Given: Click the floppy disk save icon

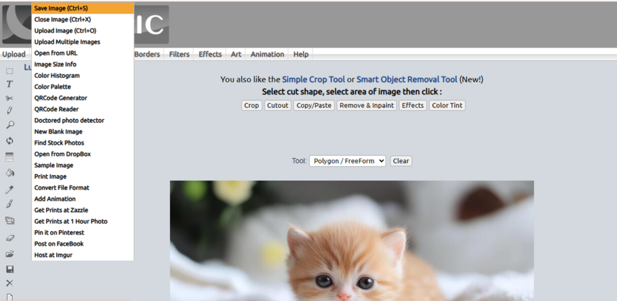Looking at the screenshot, I should click(x=10, y=269).
